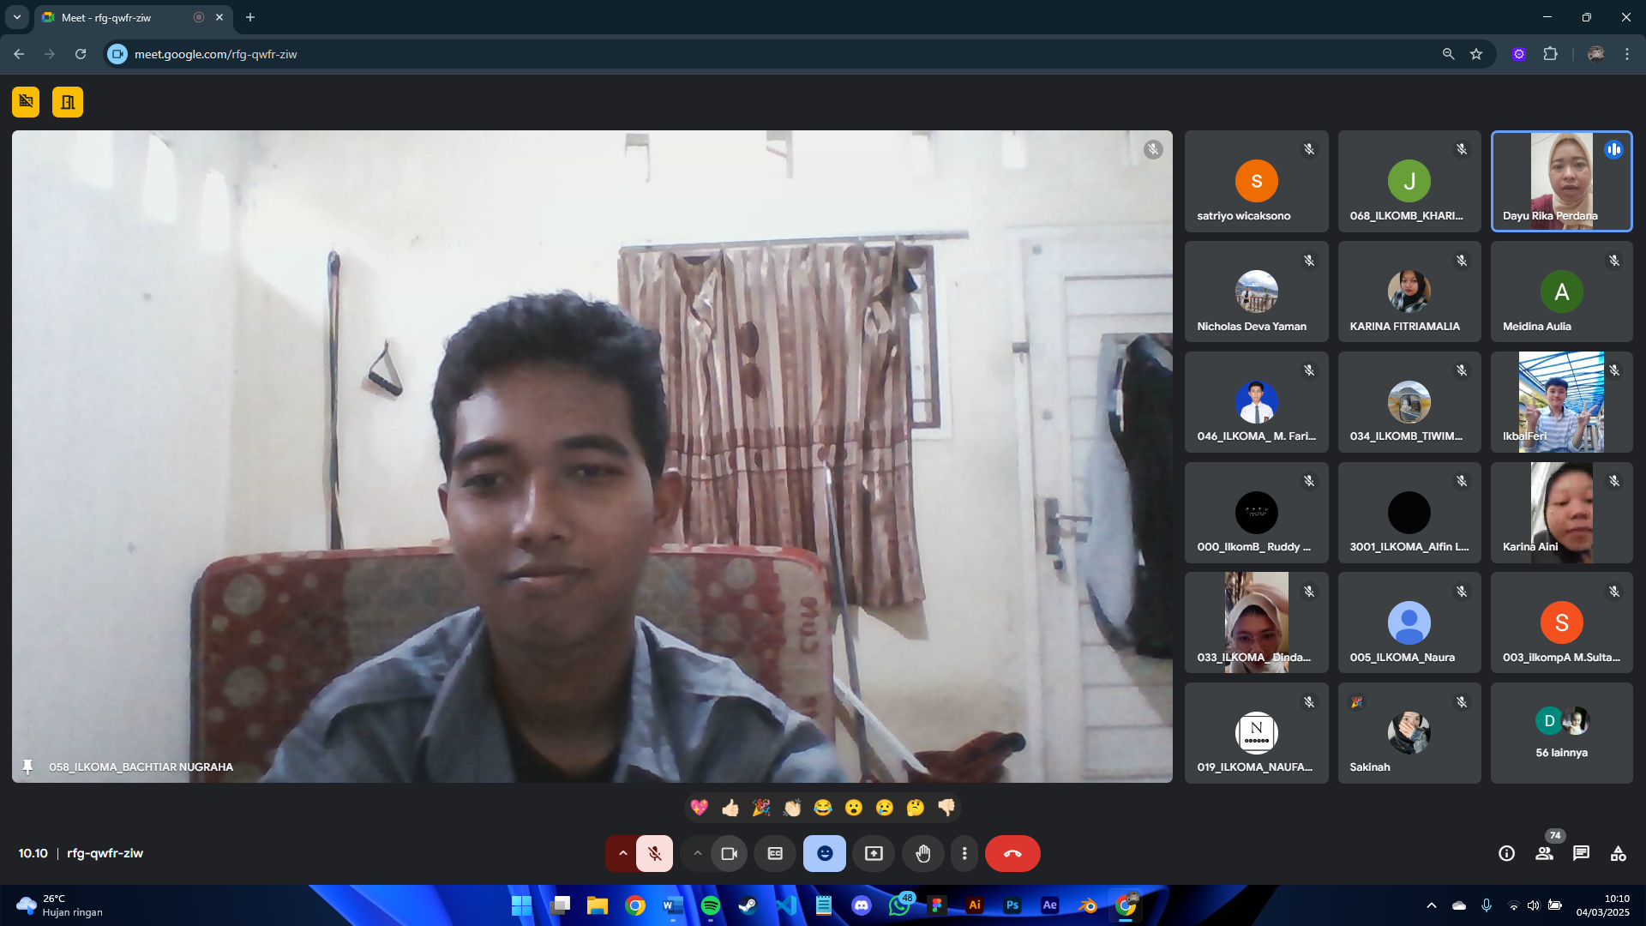Click the yellow door extension icon
The width and height of the screenshot is (1646, 926).
(68, 102)
